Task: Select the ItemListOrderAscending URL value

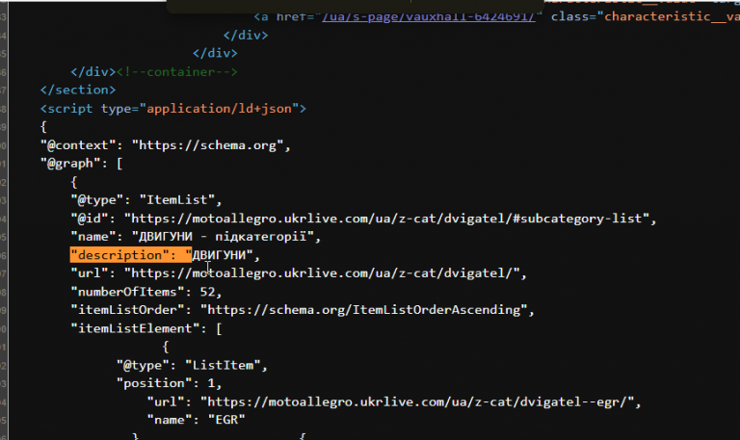Action: click(364, 310)
